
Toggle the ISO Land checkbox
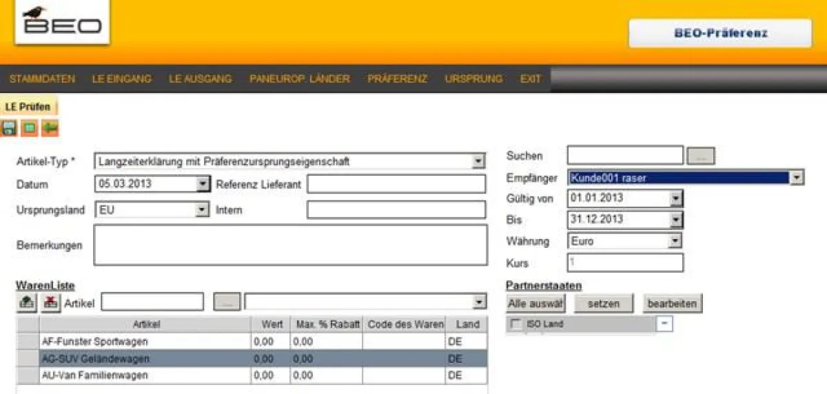click(x=515, y=324)
